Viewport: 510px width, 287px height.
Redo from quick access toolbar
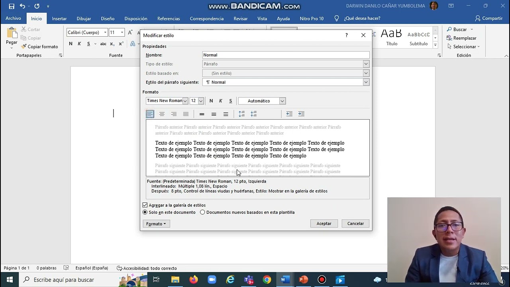[x=37, y=6]
